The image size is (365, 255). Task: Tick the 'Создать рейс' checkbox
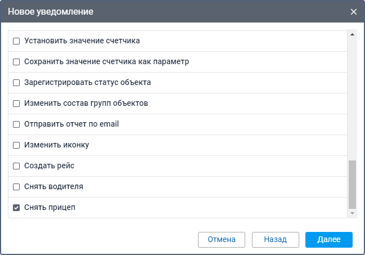pyautogui.click(x=16, y=166)
